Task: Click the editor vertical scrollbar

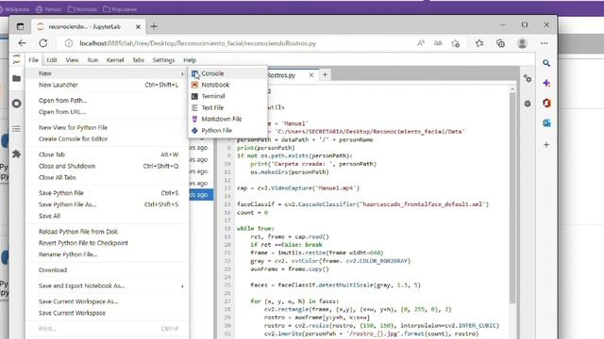Action: (x=512, y=198)
